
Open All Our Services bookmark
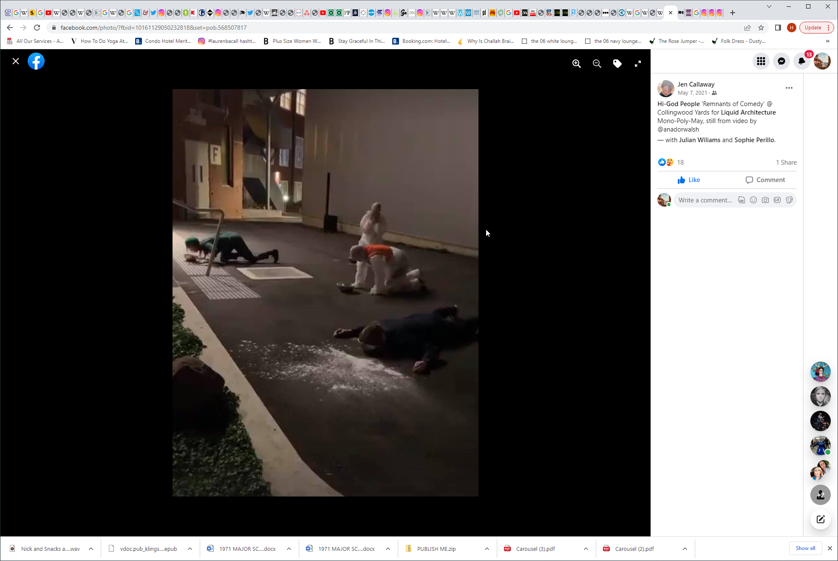(35, 41)
